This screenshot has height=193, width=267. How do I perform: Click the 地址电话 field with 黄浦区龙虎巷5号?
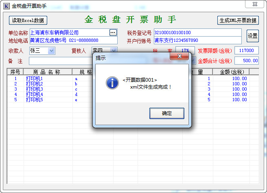[x=74, y=40]
